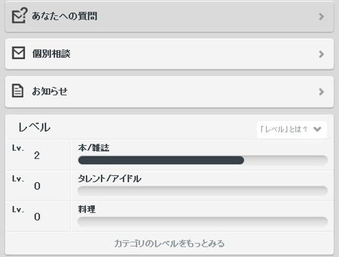Click the カテゴリのレベルをもっとみる link
This screenshot has width=339, height=257.
[169, 243]
